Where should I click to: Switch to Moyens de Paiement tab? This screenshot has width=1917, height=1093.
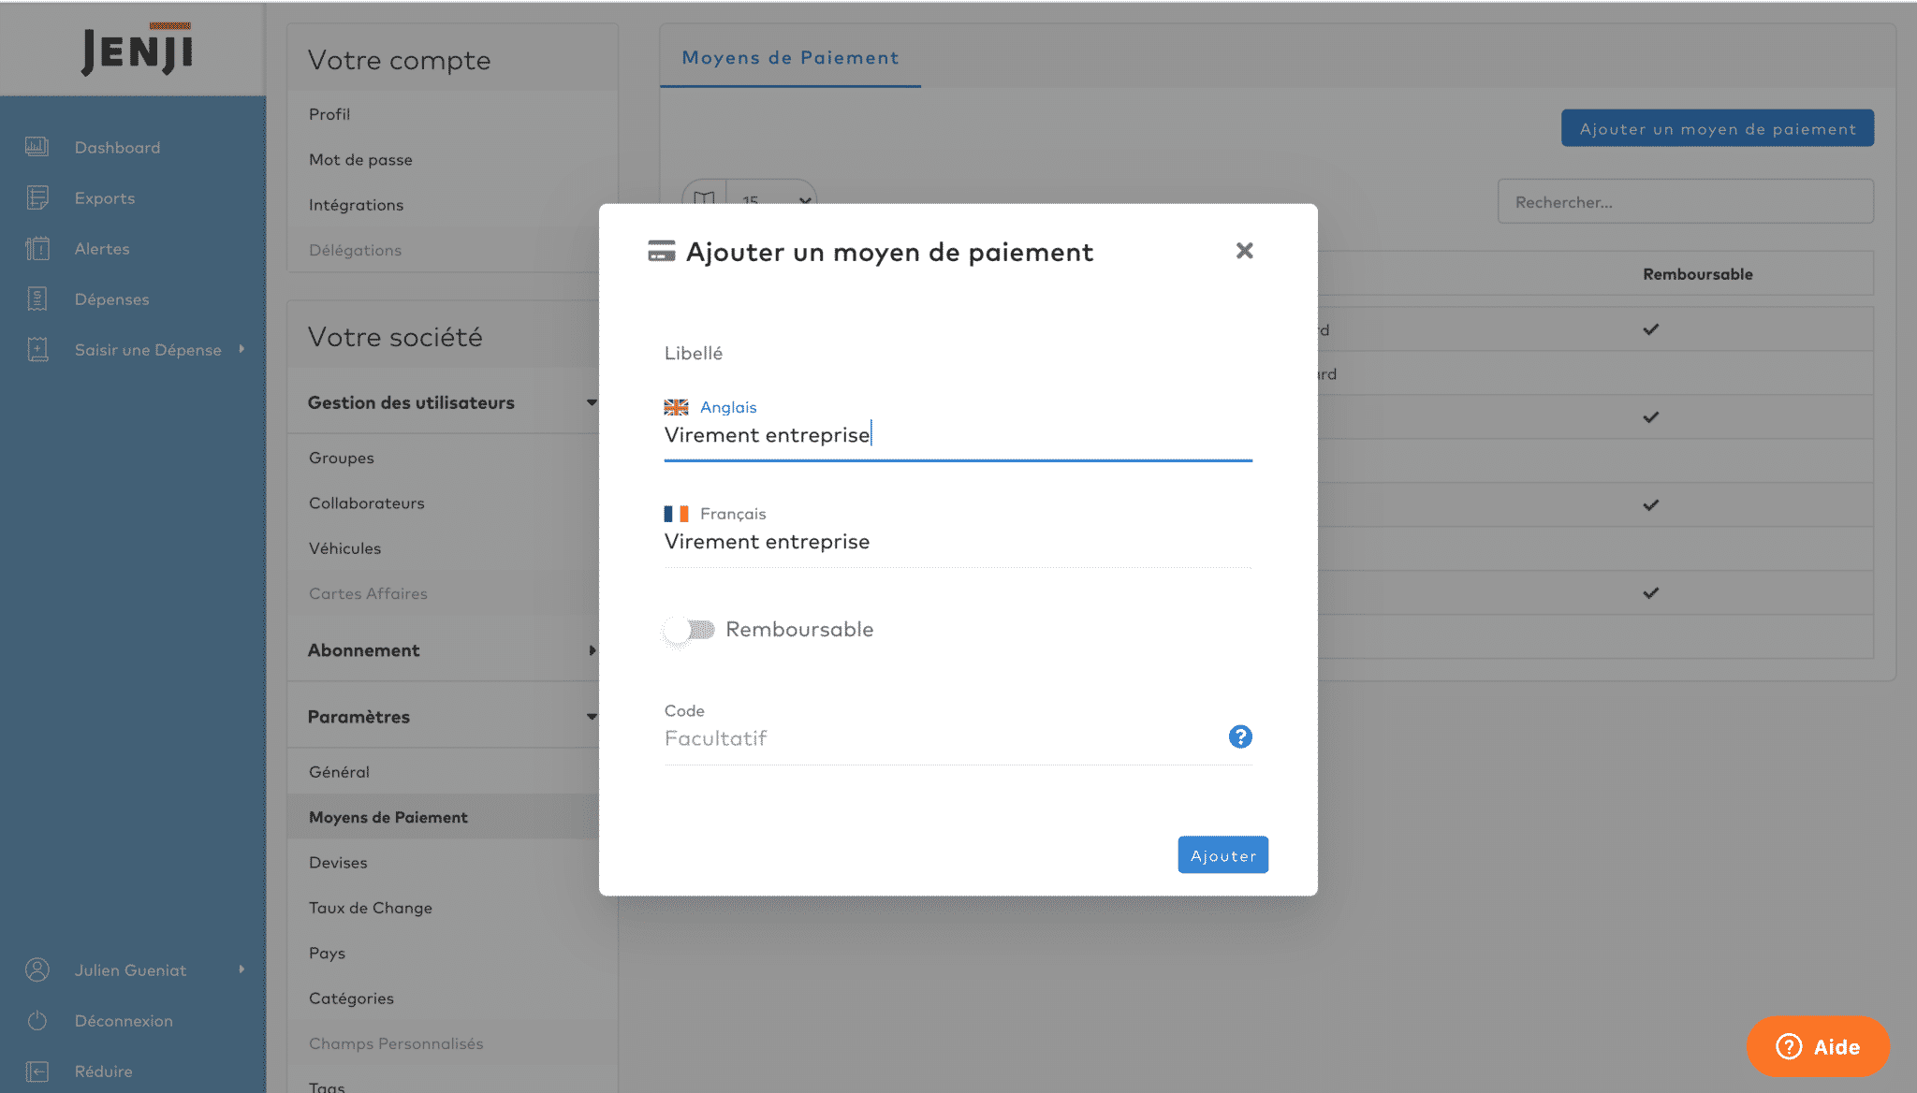(790, 57)
